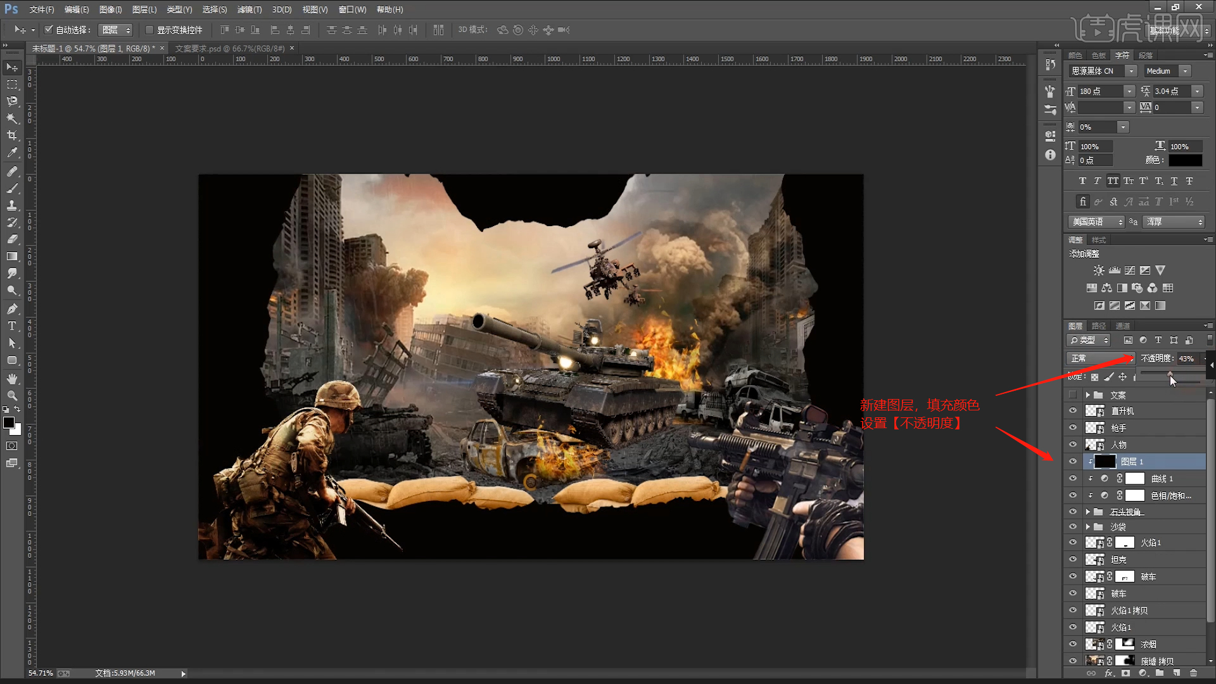Open the 滤镜(T) menu
This screenshot has height=684, width=1216.
coord(249,9)
